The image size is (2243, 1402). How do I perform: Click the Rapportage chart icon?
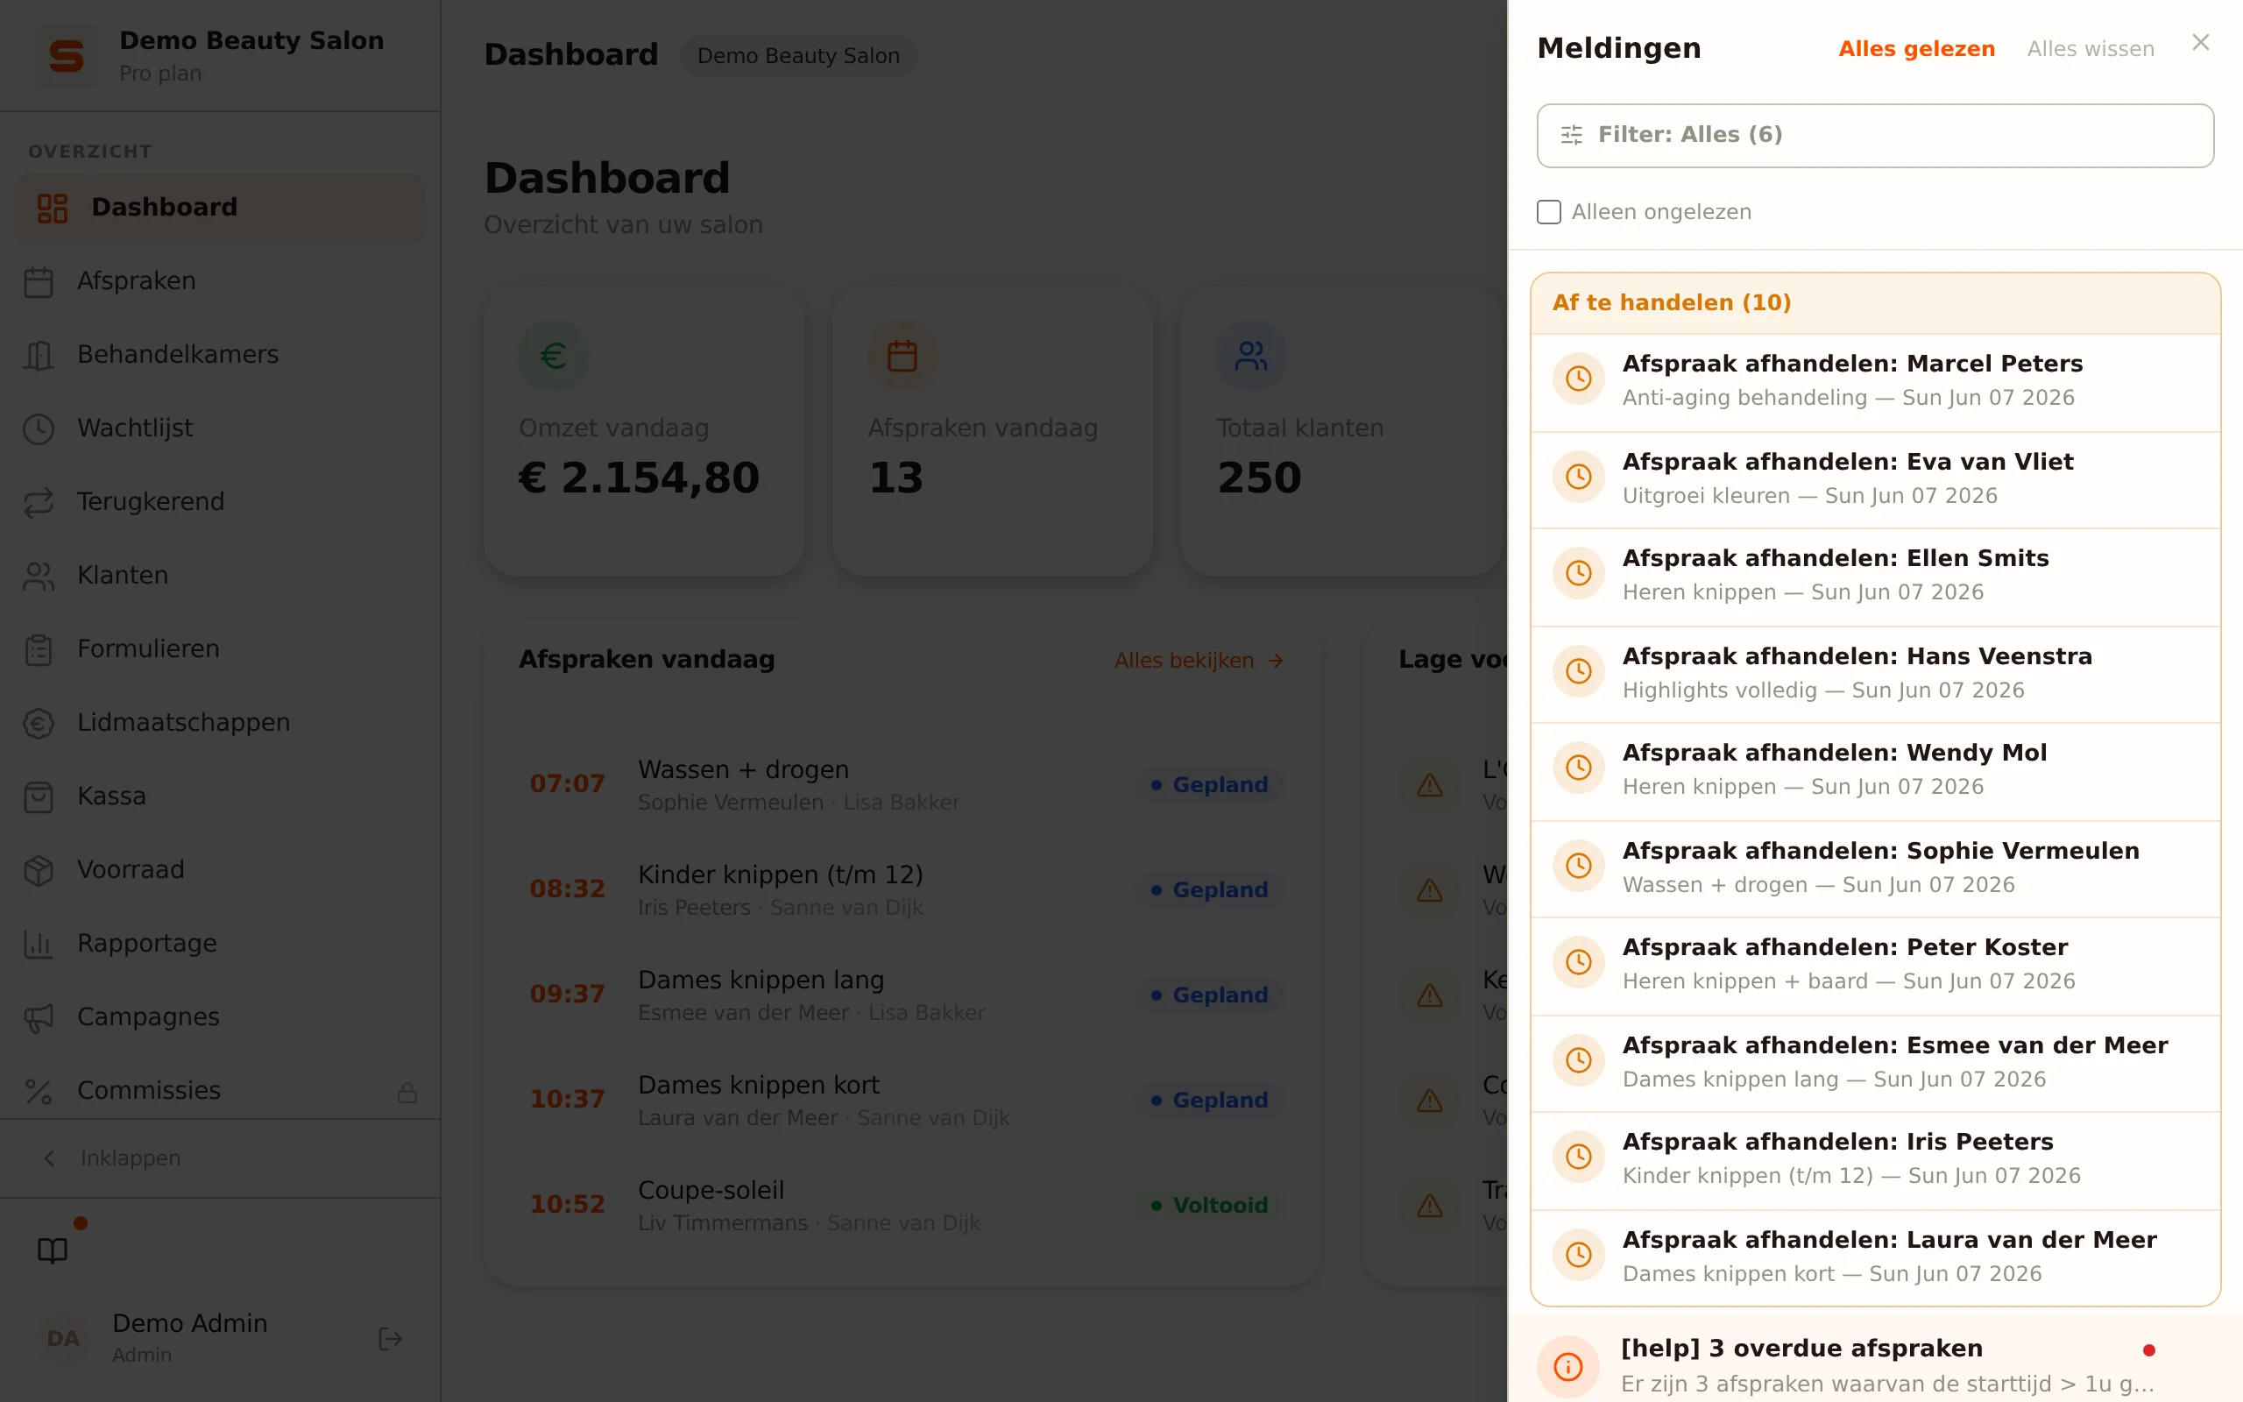pos(38,944)
